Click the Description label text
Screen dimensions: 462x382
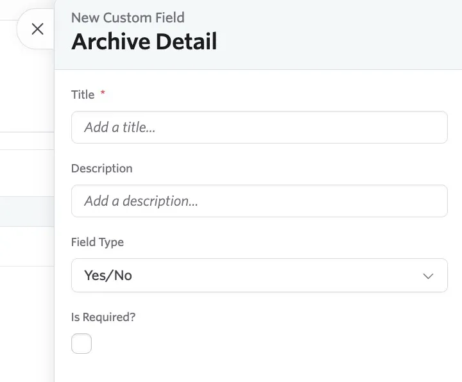point(101,169)
